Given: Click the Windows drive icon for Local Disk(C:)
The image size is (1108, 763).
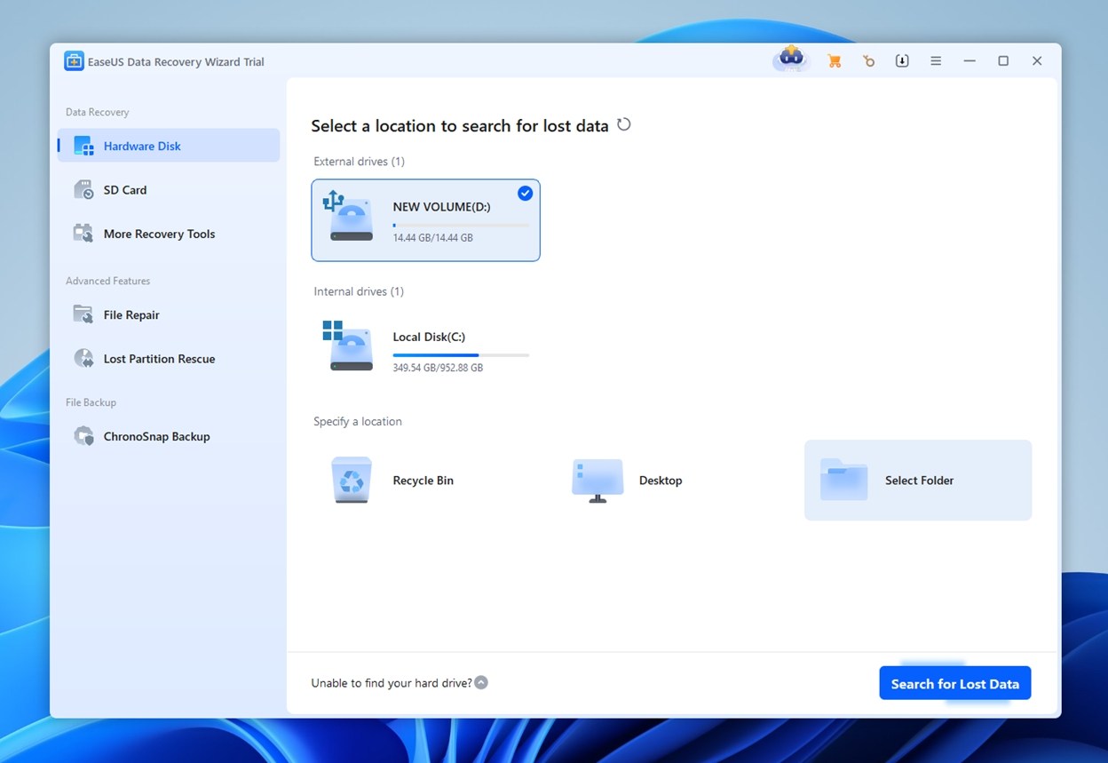Looking at the screenshot, I should (x=348, y=346).
